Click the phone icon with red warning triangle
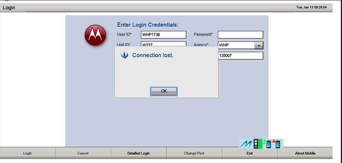Image resolution: width=342 pixels, height=163 pixels. [277, 144]
